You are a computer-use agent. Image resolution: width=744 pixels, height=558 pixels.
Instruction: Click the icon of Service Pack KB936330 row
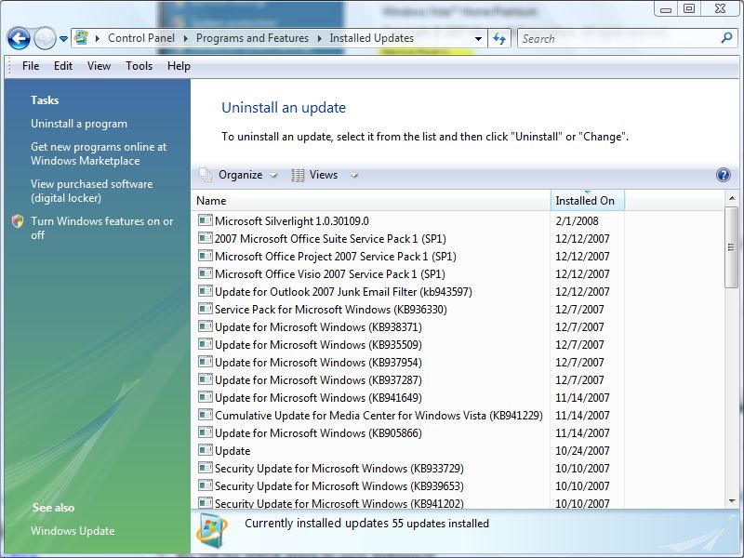[x=205, y=309]
